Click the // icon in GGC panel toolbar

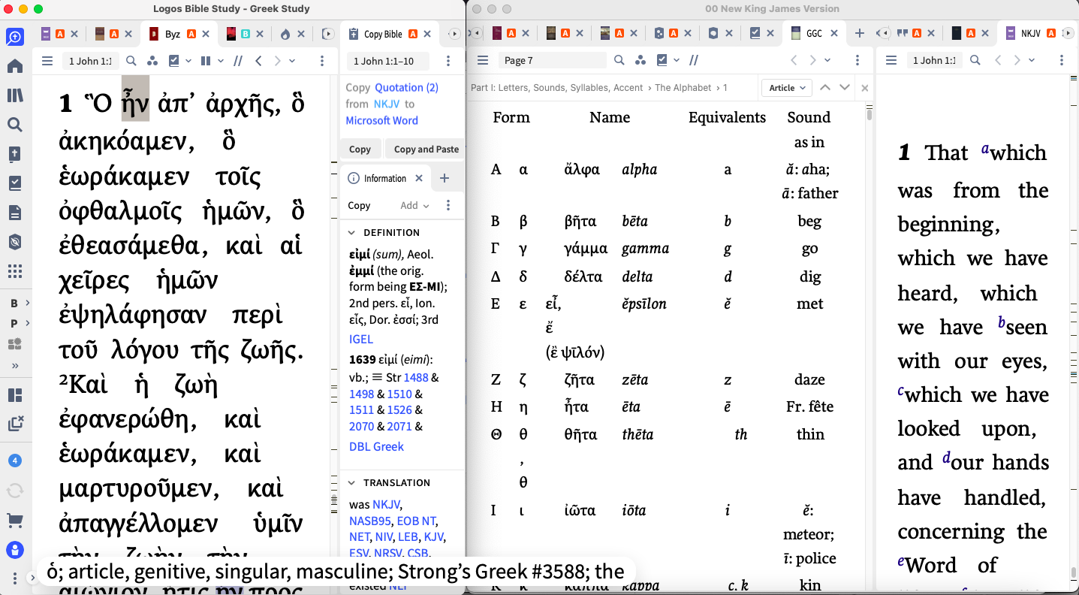click(x=694, y=60)
